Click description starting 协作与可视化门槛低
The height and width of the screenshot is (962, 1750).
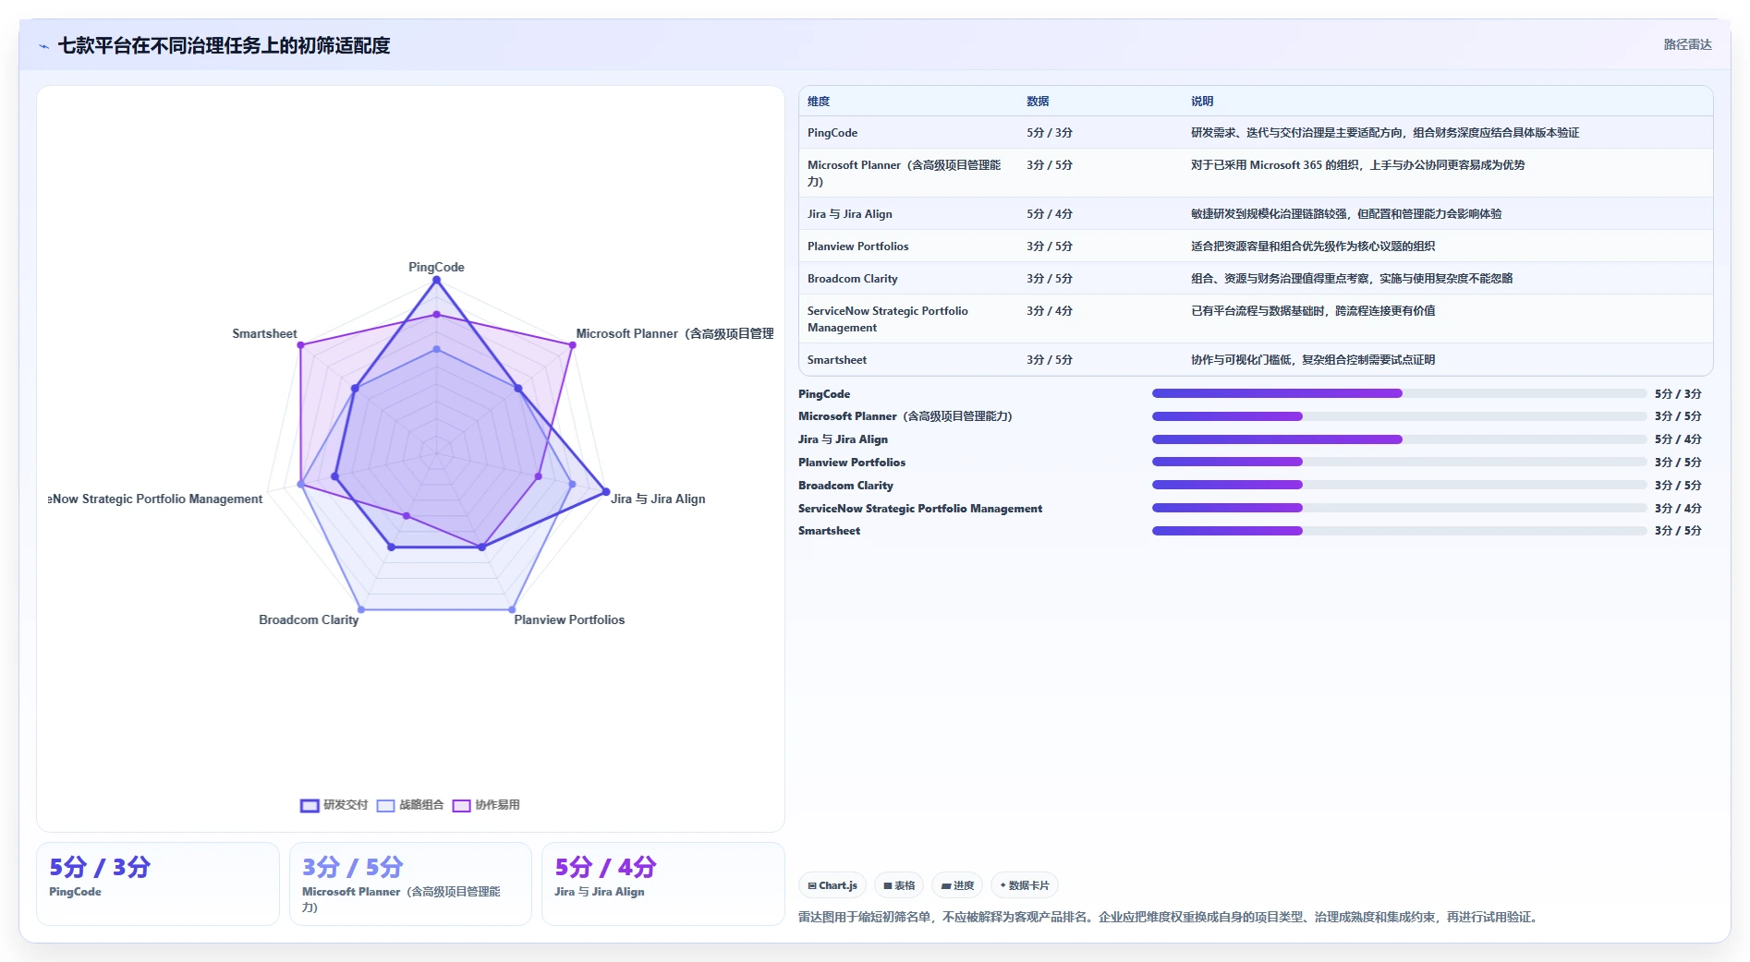[1313, 360]
